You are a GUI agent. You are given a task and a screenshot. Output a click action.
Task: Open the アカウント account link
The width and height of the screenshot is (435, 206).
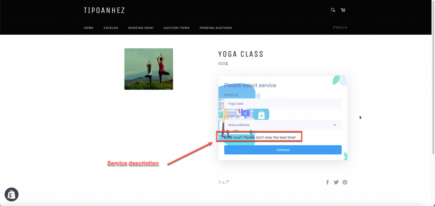[x=340, y=28]
